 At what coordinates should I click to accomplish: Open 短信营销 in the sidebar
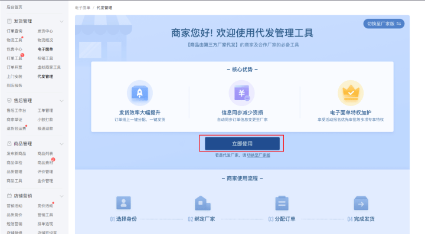(14, 224)
